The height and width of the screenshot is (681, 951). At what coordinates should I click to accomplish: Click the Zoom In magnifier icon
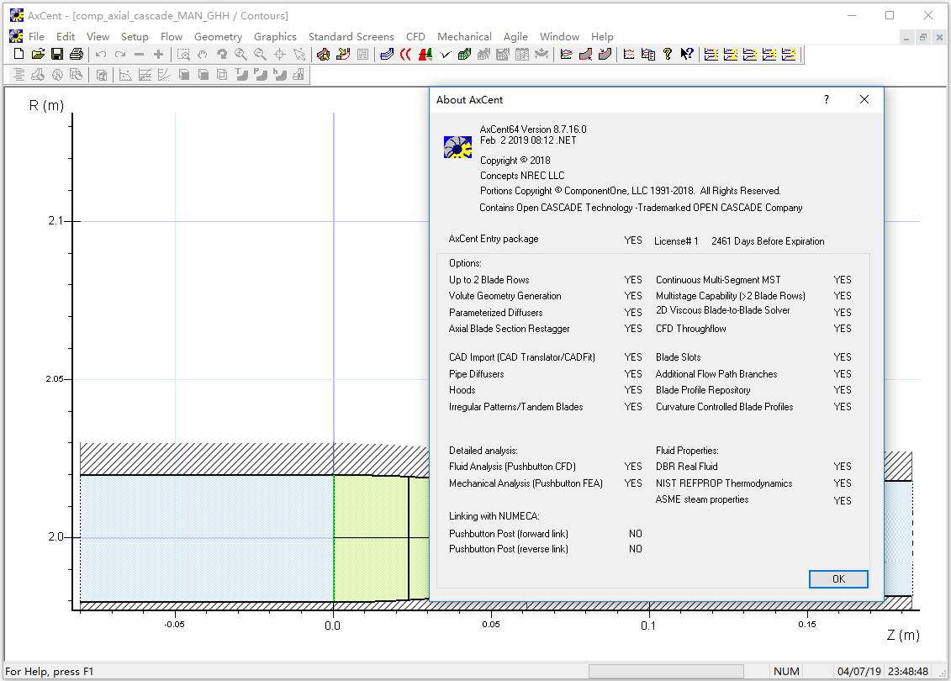click(240, 55)
